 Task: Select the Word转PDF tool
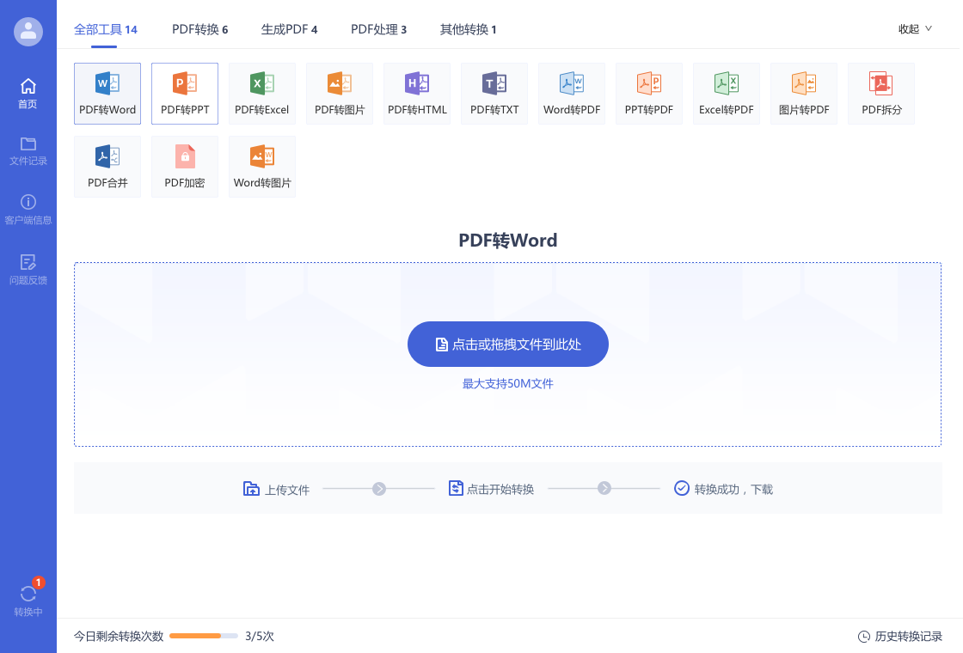[571, 93]
